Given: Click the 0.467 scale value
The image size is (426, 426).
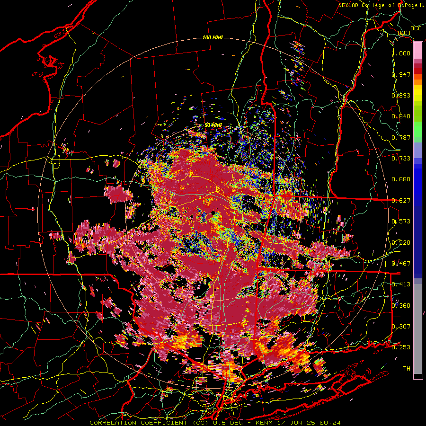Looking at the screenshot, I should coord(401,264).
